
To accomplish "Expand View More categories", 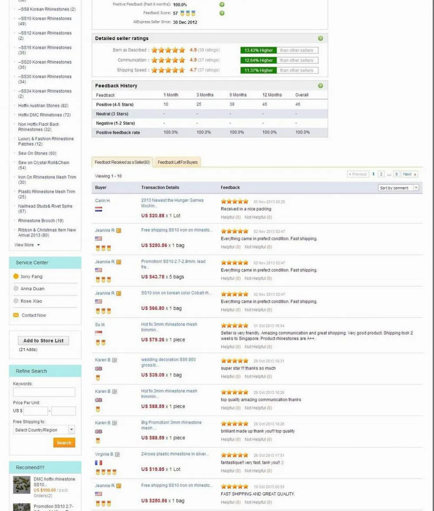I will click(x=27, y=245).
